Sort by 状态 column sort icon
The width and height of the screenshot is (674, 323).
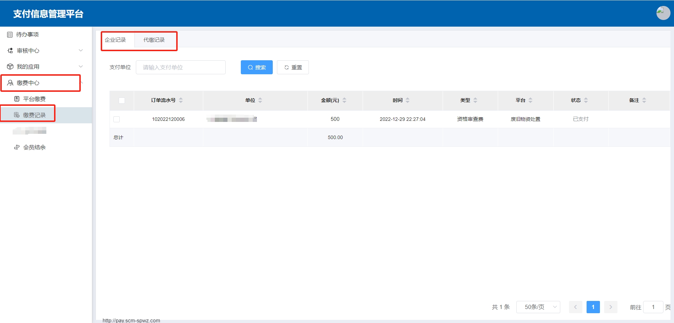coord(586,100)
